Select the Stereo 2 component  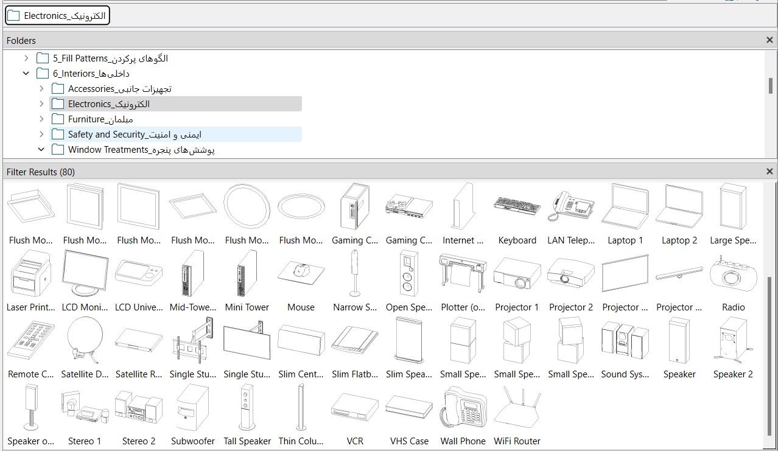pyautogui.click(x=139, y=408)
